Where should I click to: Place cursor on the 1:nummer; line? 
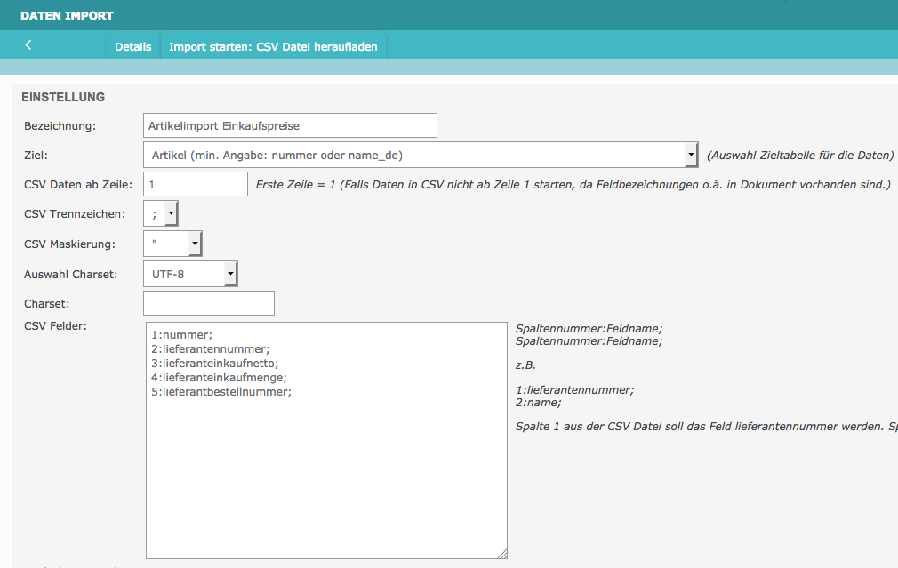(x=182, y=335)
